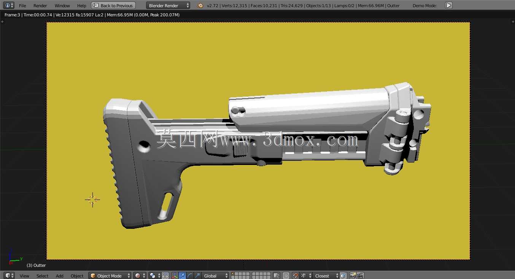
Task: Open the Add menu
Action: (x=60, y=276)
